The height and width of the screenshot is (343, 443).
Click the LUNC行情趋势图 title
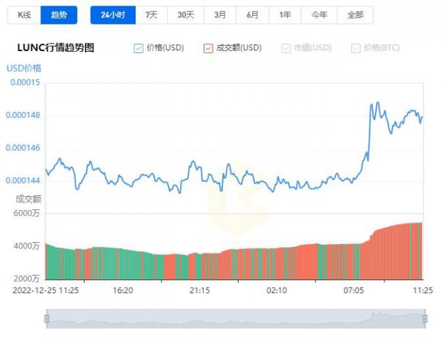coord(56,48)
